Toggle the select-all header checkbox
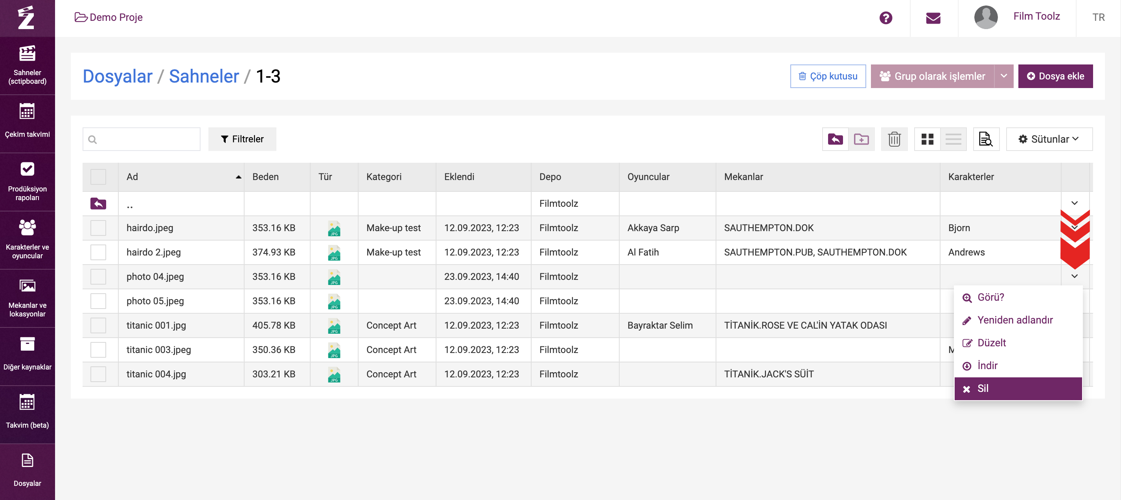This screenshot has height=500, width=1121. coord(98,176)
